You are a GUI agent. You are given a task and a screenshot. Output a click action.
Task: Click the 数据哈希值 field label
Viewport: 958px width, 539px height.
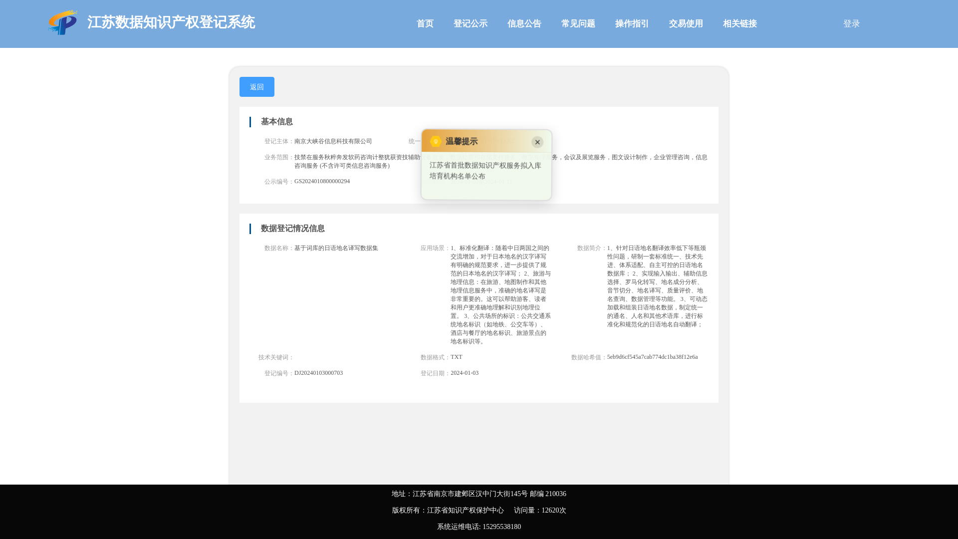click(589, 357)
